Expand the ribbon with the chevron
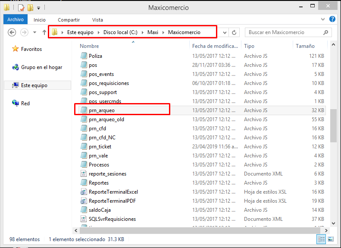341x248 pixels. [x=323, y=19]
